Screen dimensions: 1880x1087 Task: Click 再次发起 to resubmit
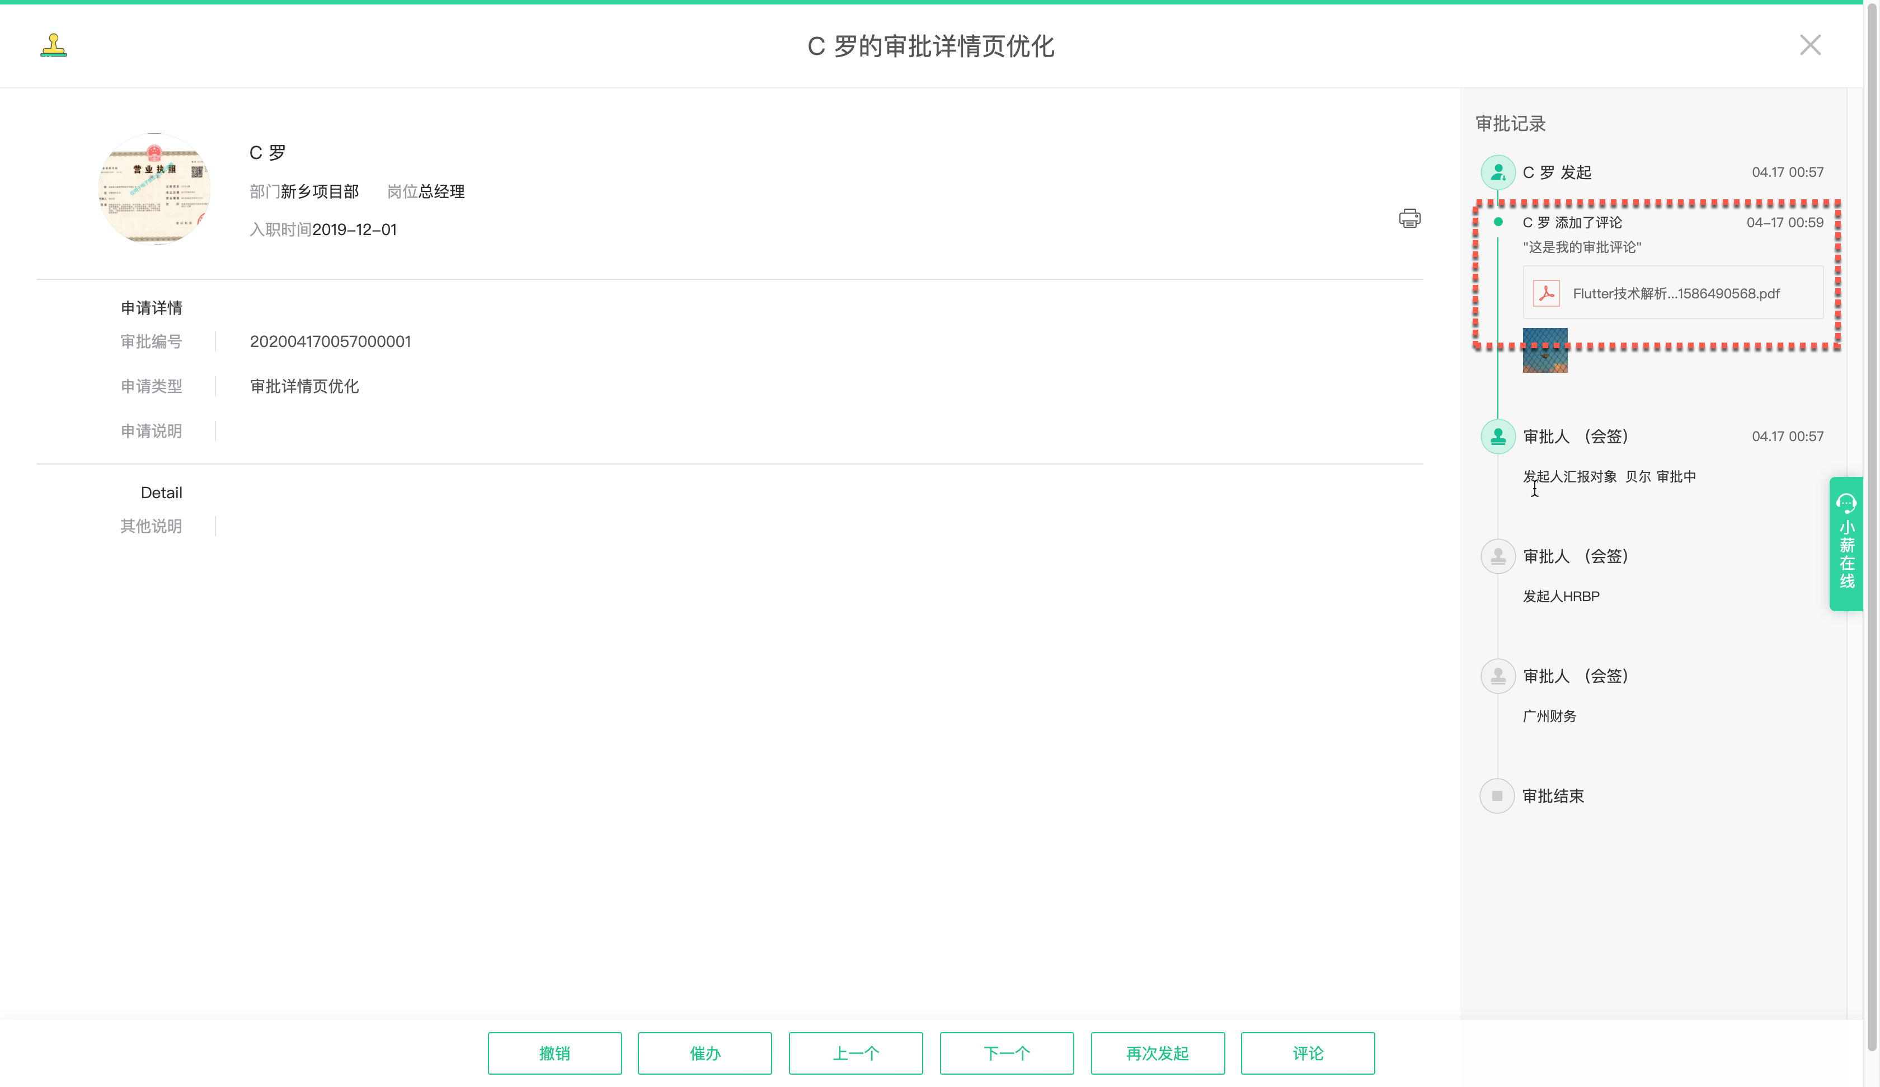[1157, 1053]
